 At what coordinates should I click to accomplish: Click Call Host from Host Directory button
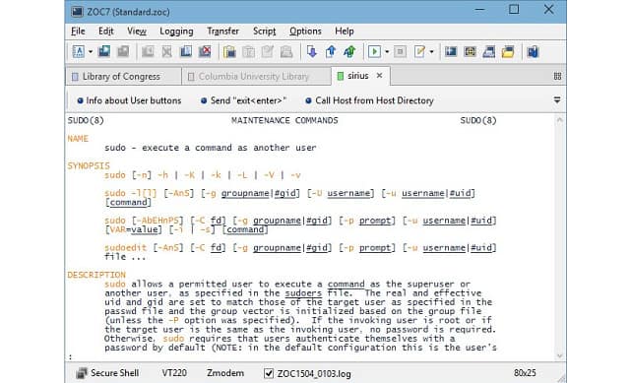click(370, 100)
